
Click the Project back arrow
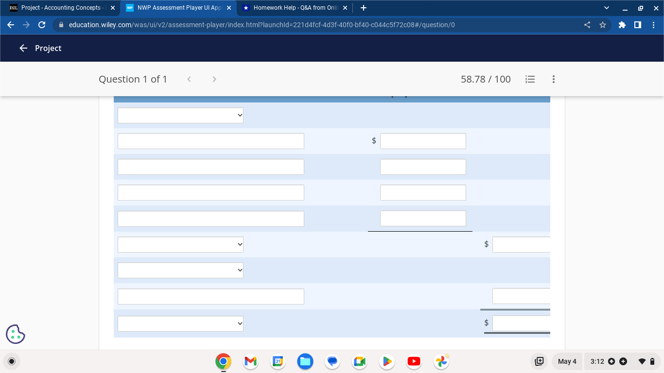pyautogui.click(x=23, y=48)
